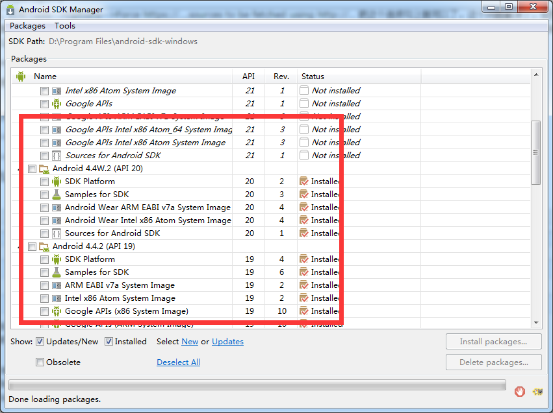Sort by the API column header
This screenshot has width=553, height=413.
pos(248,77)
